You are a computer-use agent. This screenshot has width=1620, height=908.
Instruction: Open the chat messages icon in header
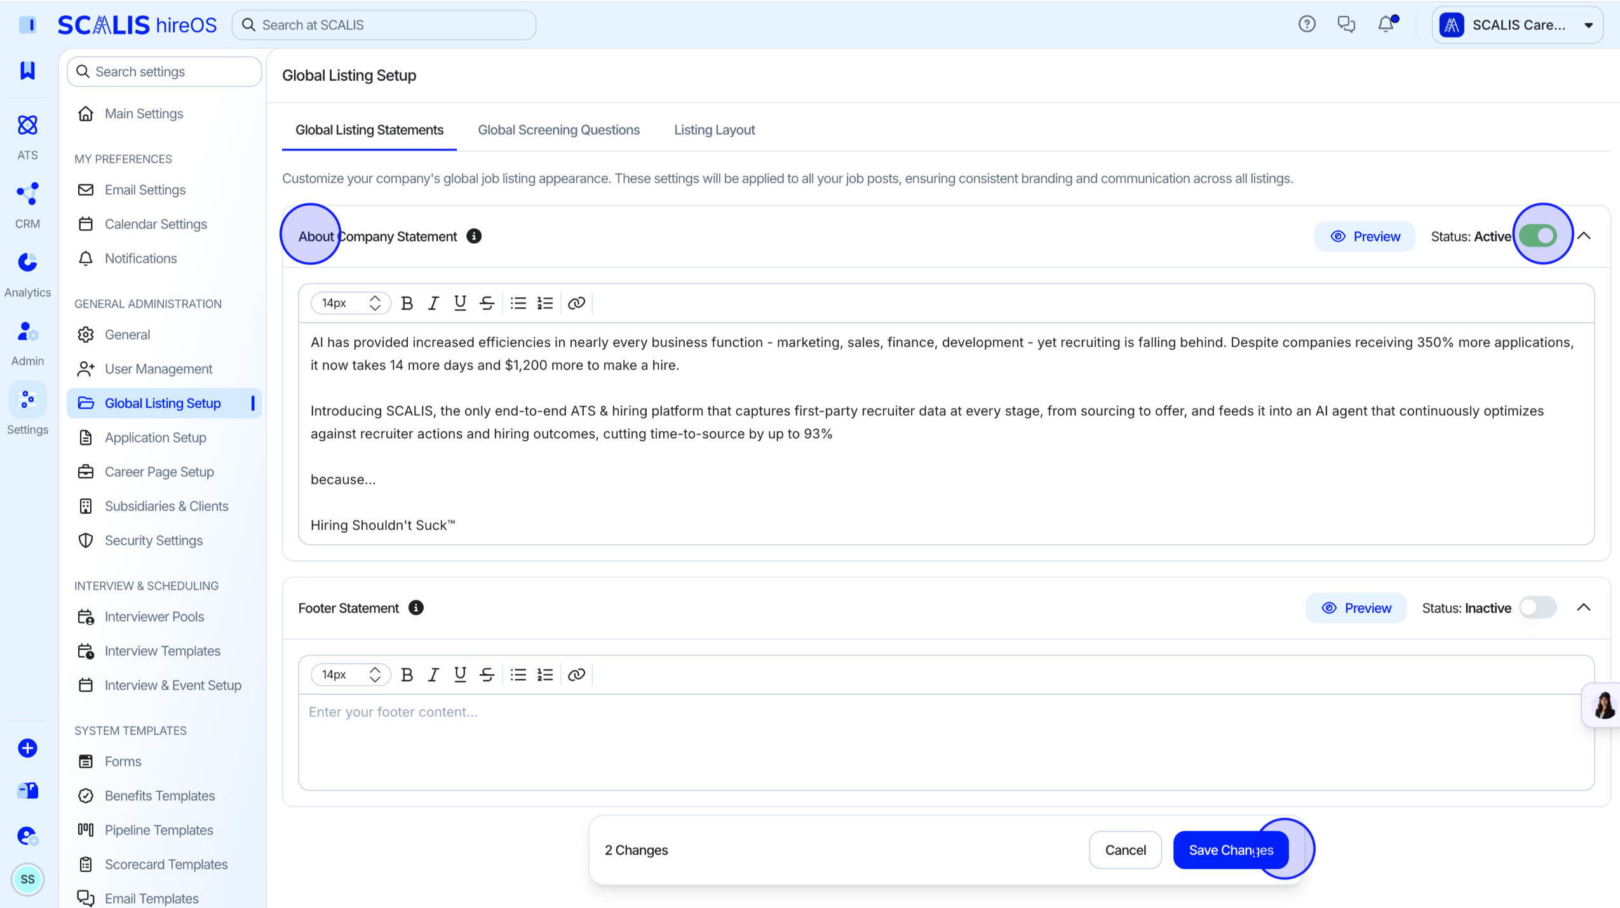1346,24
